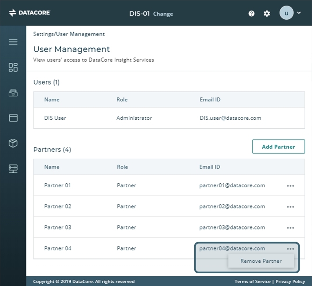This screenshot has width=312, height=286.
Task: Open the help question mark icon
Action: coord(251,14)
